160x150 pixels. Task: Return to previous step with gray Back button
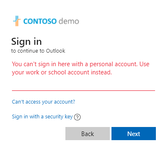(88, 134)
